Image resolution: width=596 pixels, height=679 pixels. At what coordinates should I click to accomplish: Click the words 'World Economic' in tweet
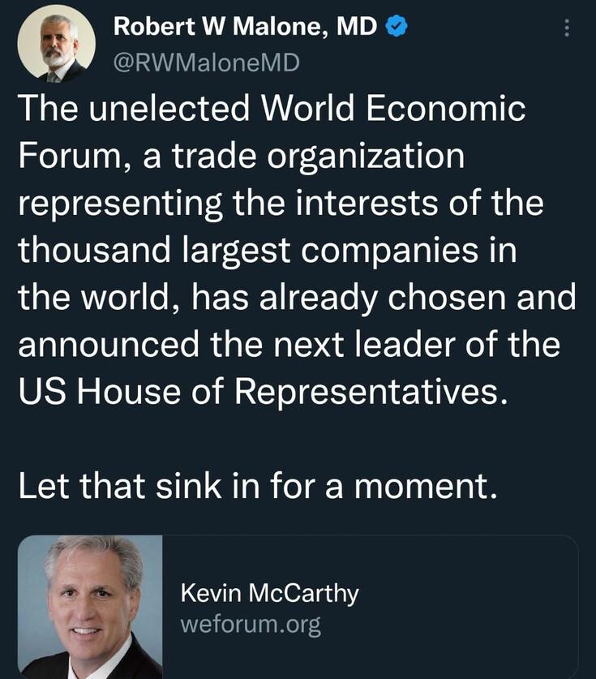392,108
